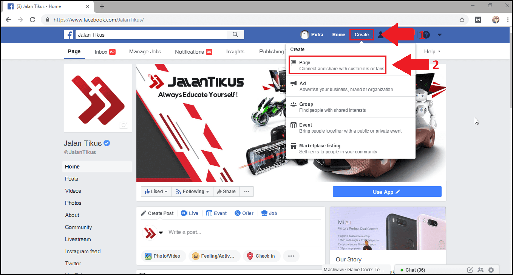Click the browser address bar URL

[x=99, y=20]
